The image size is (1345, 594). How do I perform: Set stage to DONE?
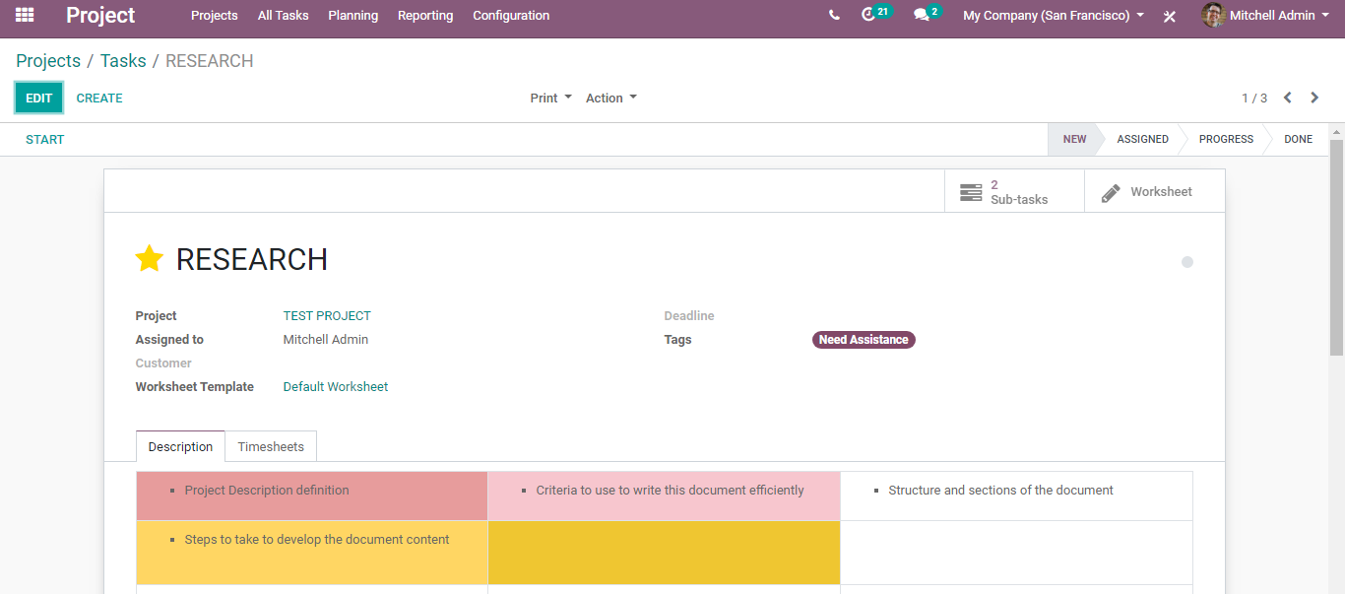(1298, 139)
